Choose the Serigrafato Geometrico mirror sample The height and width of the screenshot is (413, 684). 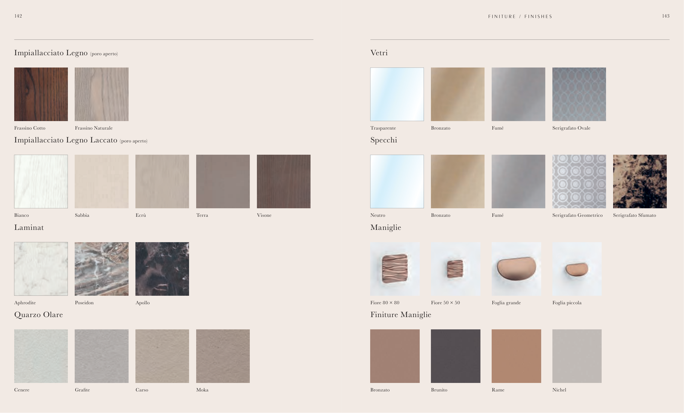(x=579, y=181)
